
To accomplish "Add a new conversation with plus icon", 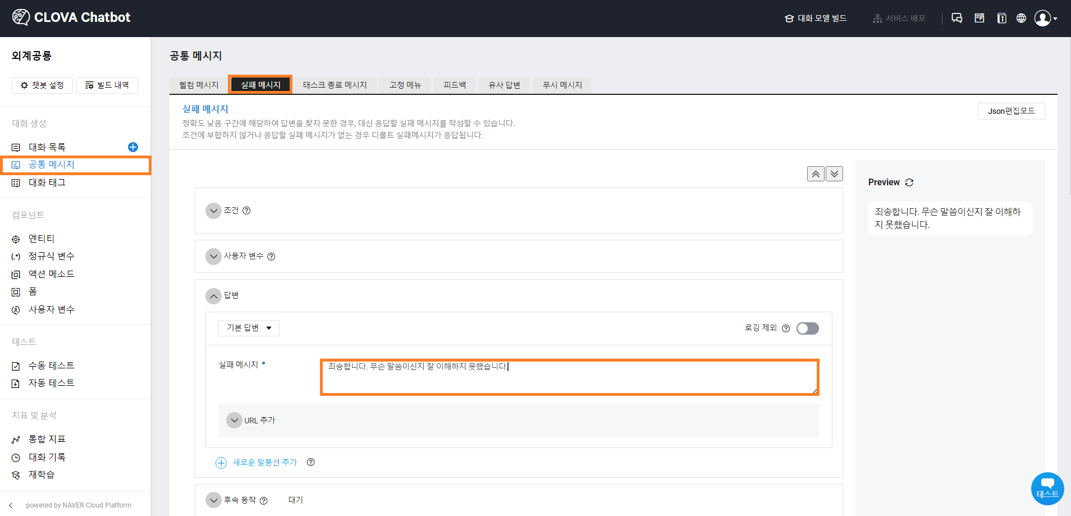I will click(x=133, y=147).
